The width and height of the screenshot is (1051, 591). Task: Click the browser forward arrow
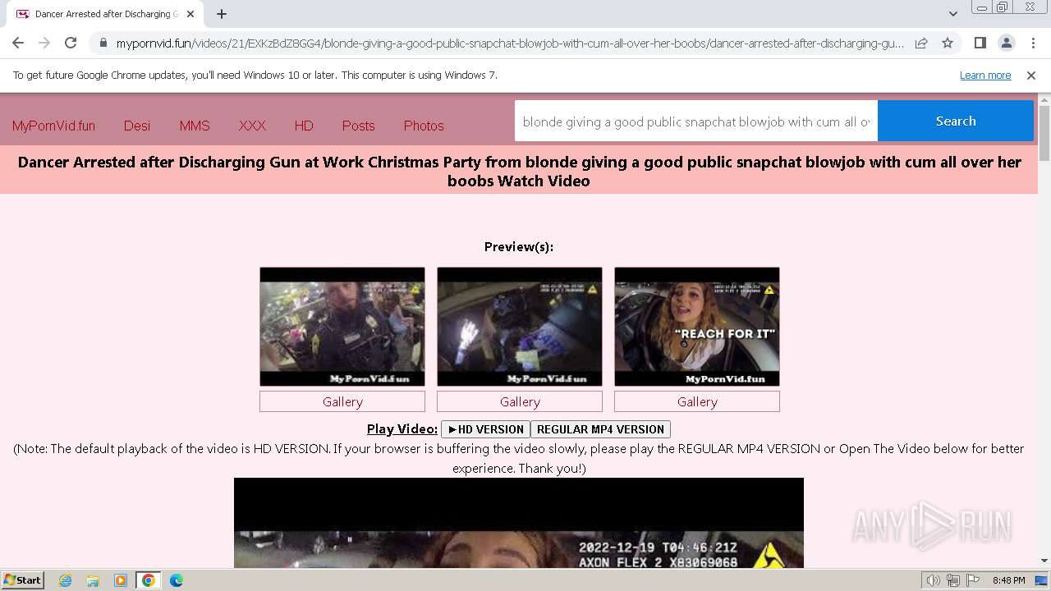pos(44,43)
